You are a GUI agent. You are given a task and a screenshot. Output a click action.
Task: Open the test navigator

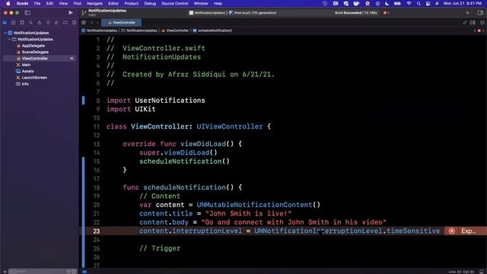click(x=48, y=23)
